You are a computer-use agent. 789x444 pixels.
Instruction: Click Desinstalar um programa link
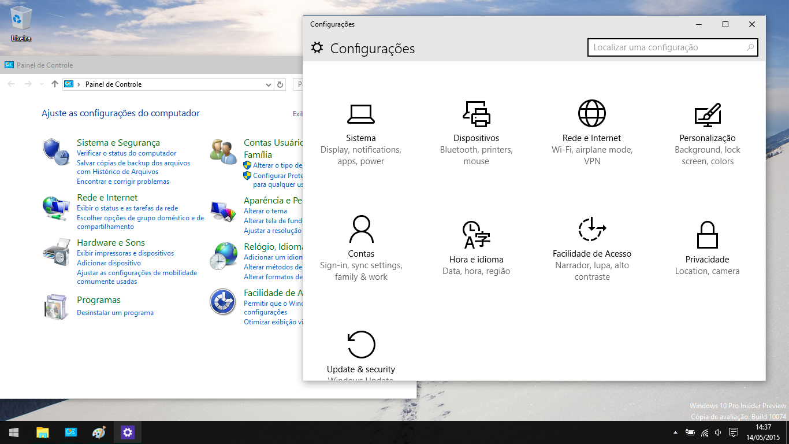115,313
